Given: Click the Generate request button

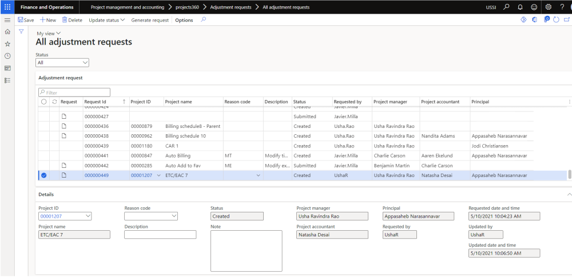Looking at the screenshot, I should tap(150, 20).
